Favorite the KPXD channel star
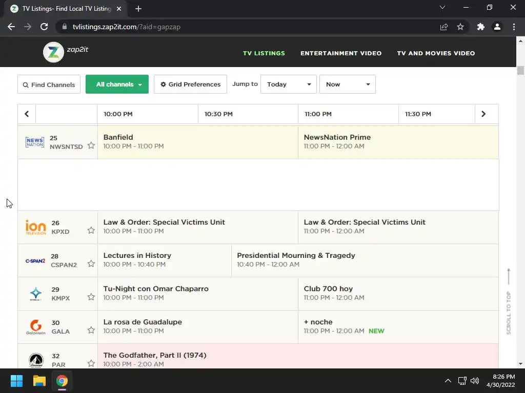This screenshot has width=525, height=393. [91, 230]
